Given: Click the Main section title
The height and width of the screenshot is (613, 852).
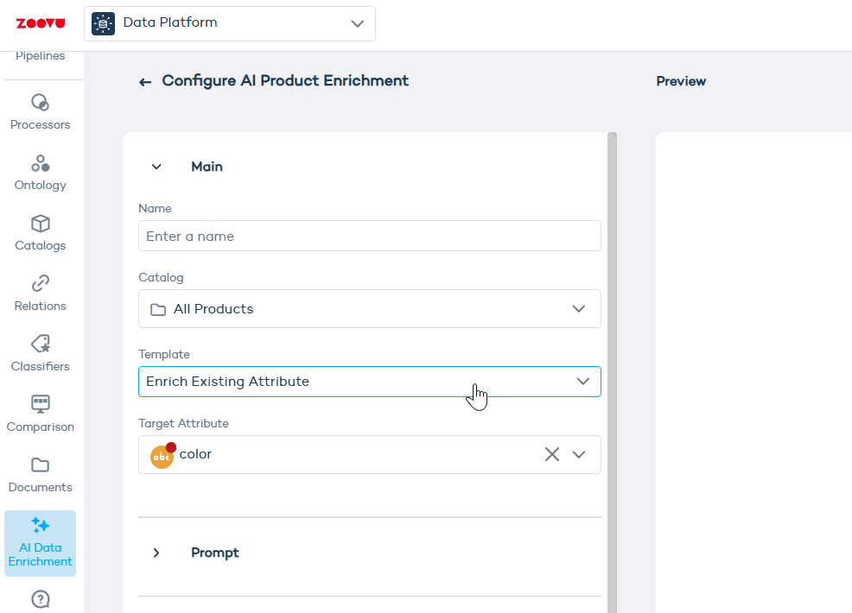Looking at the screenshot, I should (x=207, y=167).
